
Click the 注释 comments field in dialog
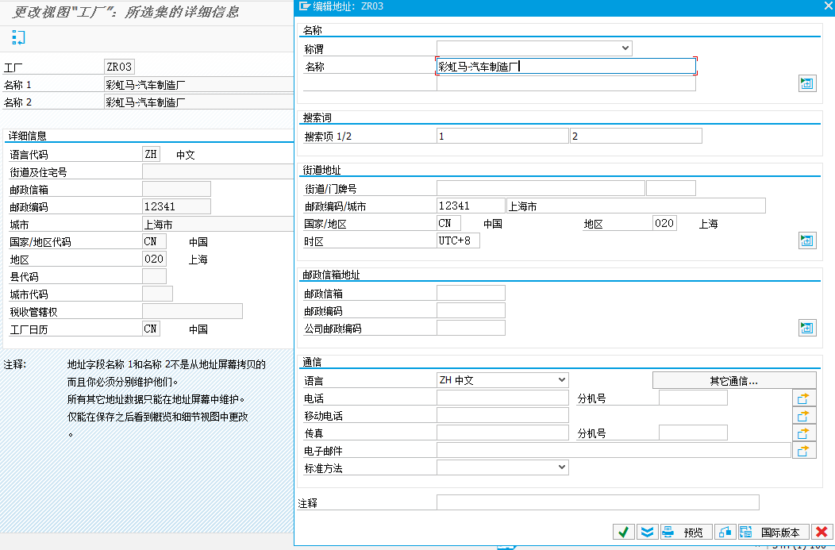click(x=598, y=502)
